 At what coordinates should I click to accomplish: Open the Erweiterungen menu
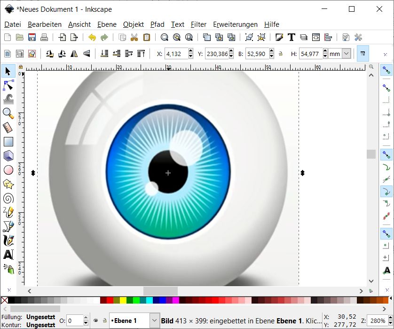pyautogui.click(x=235, y=24)
